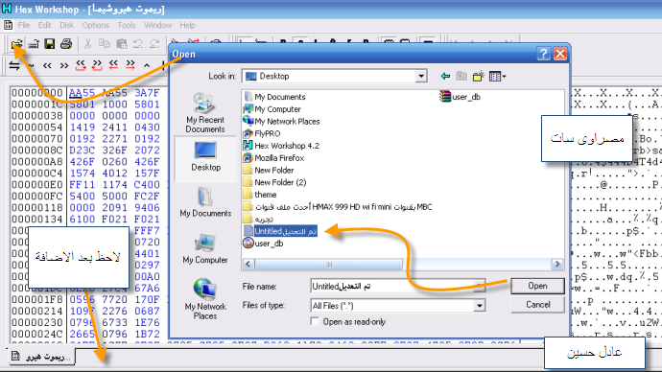Screen dimensions: 662x372
Task: Open the View Menu icon in dialog
Action: tap(497, 77)
